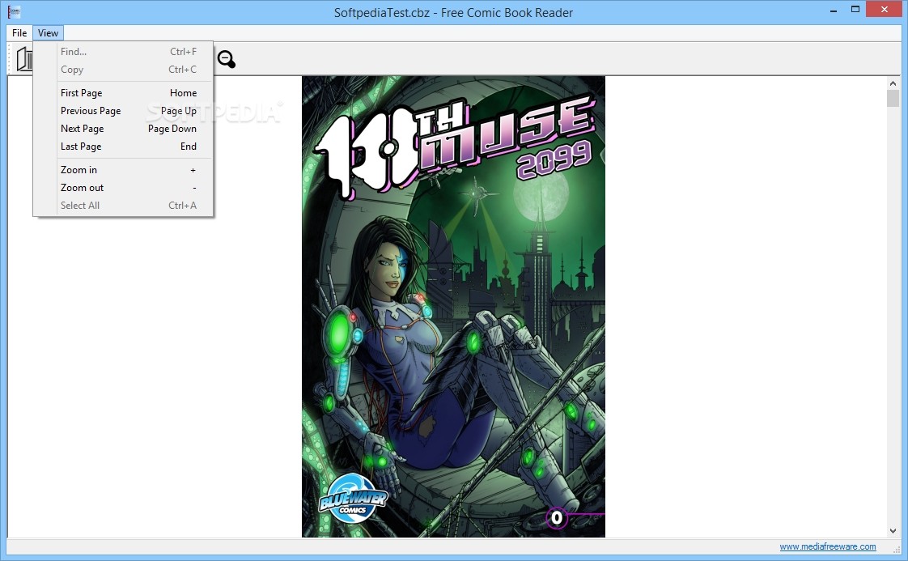Open the www.mediafreeware.com link
Viewport: 908px width, 561px height.
point(828,546)
